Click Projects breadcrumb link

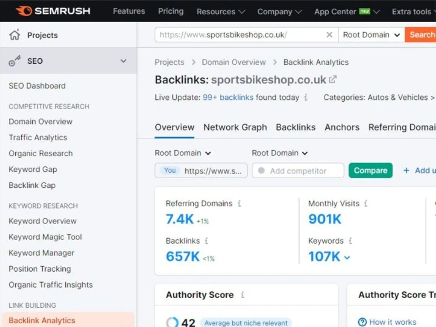point(169,62)
